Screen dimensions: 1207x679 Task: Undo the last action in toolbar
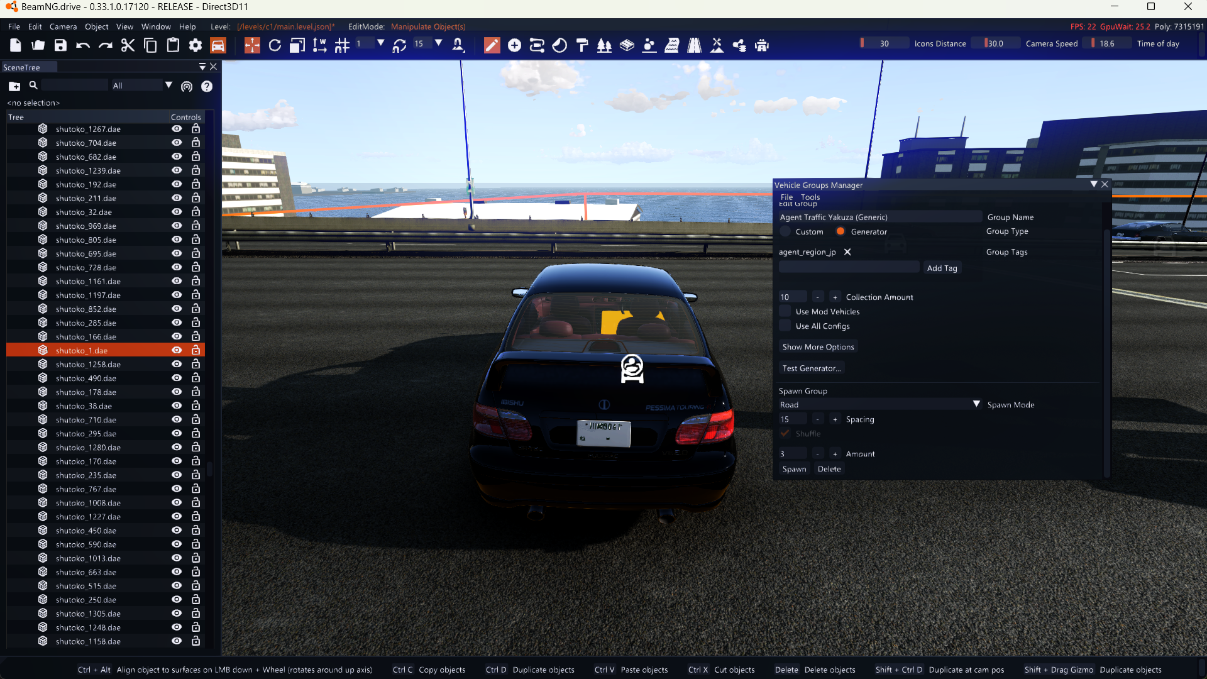coord(83,45)
